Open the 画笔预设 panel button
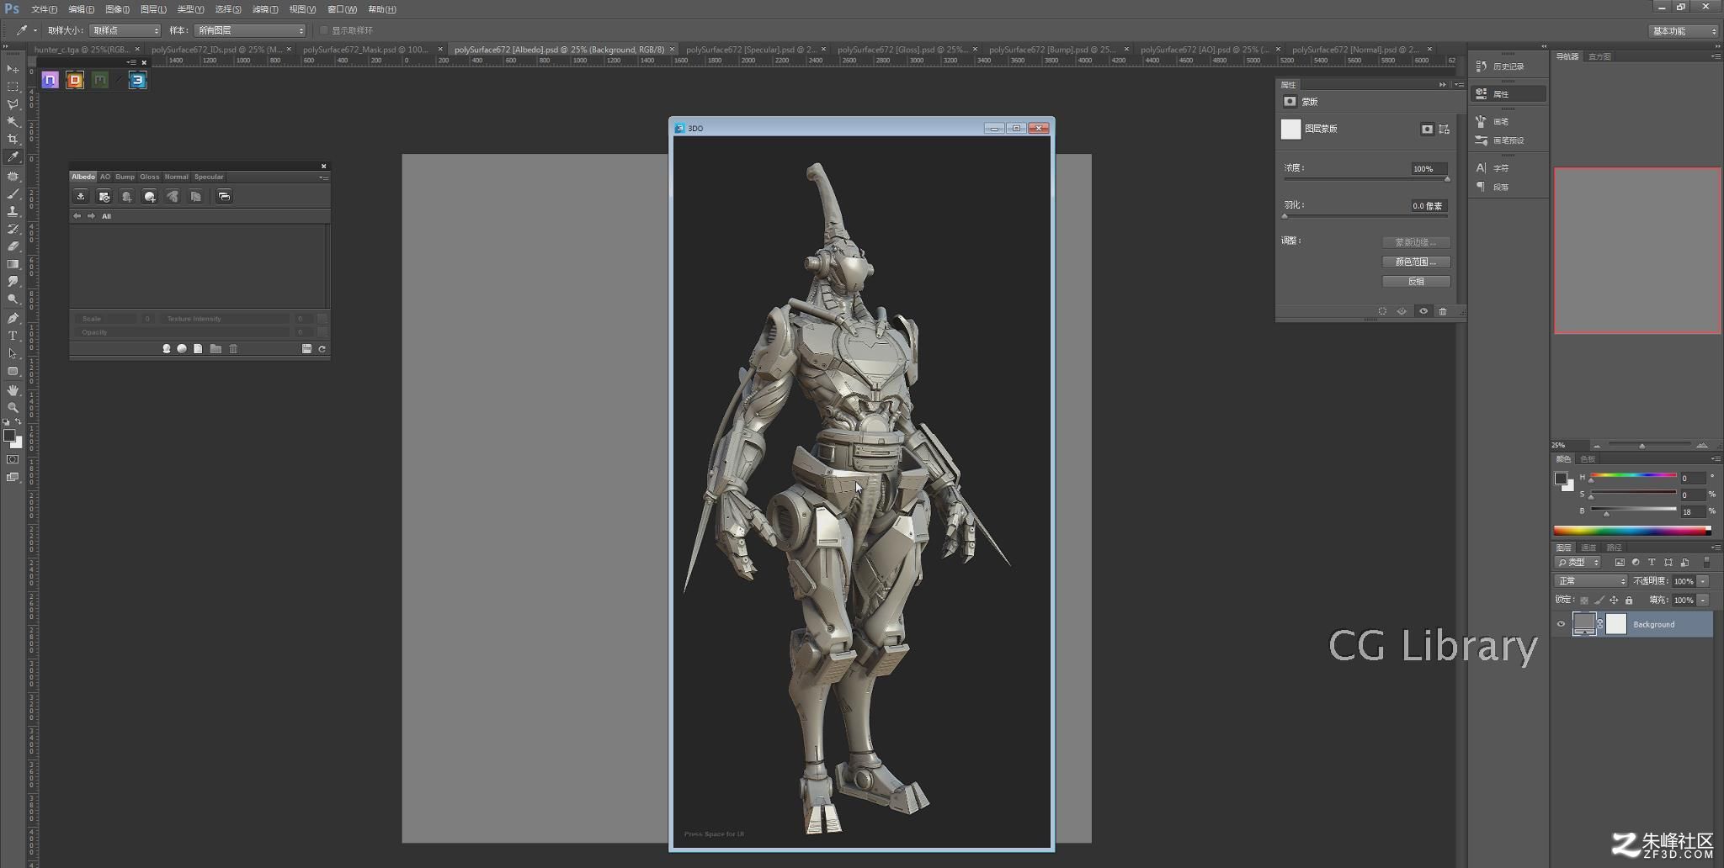 tap(1508, 140)
